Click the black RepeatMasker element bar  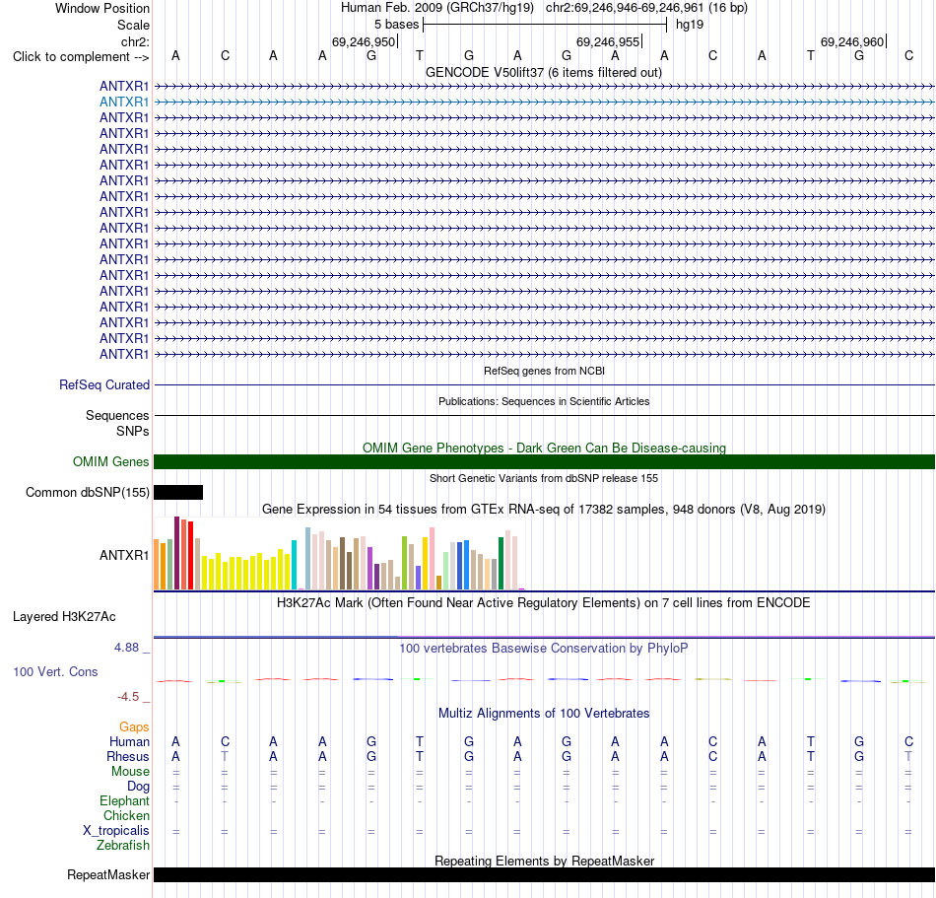pos(544,874)
